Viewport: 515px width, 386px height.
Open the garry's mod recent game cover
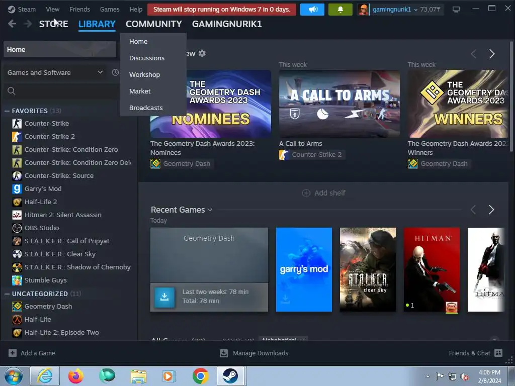tap(304, 269)
